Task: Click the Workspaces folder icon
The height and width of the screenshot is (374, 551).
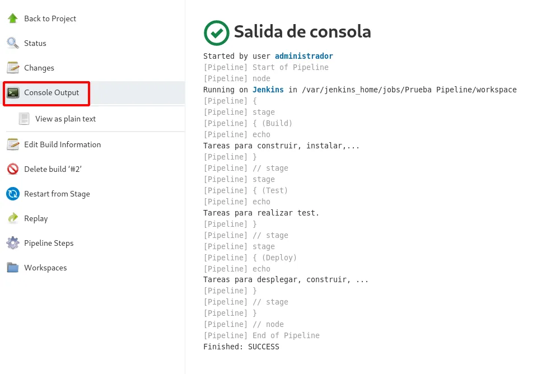Action: [x=13, y=268]
